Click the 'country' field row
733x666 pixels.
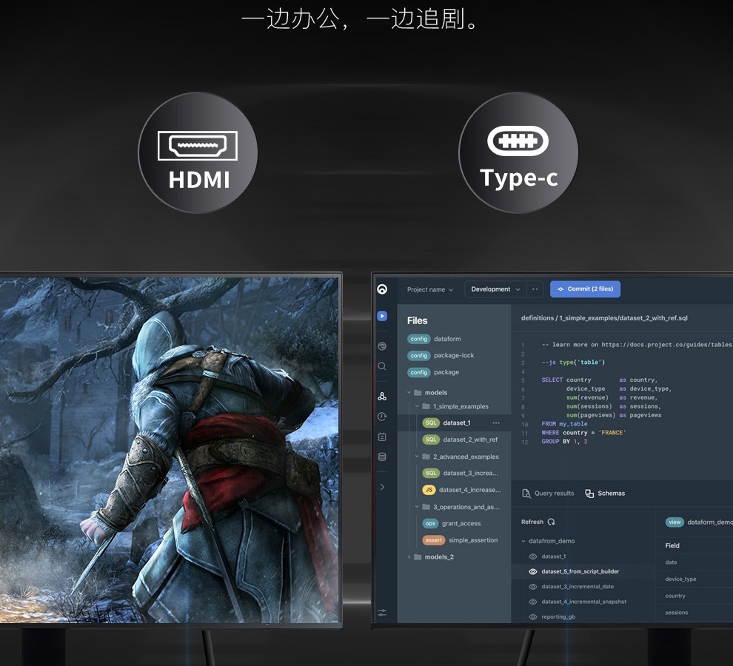pos(694,596)
